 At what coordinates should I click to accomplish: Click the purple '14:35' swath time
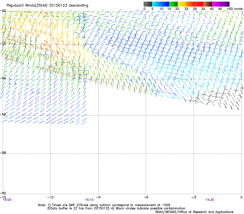tap(210, 200)
